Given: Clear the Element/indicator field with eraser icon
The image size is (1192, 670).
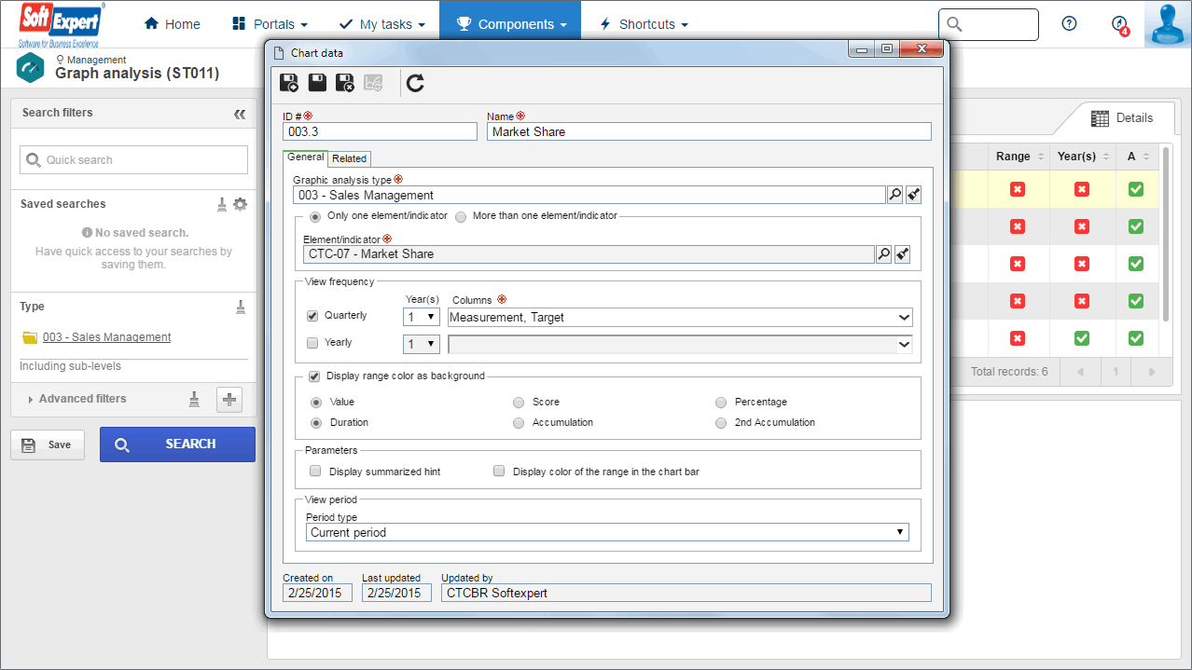Looking at the screenshot, I should tap(903, 253).
